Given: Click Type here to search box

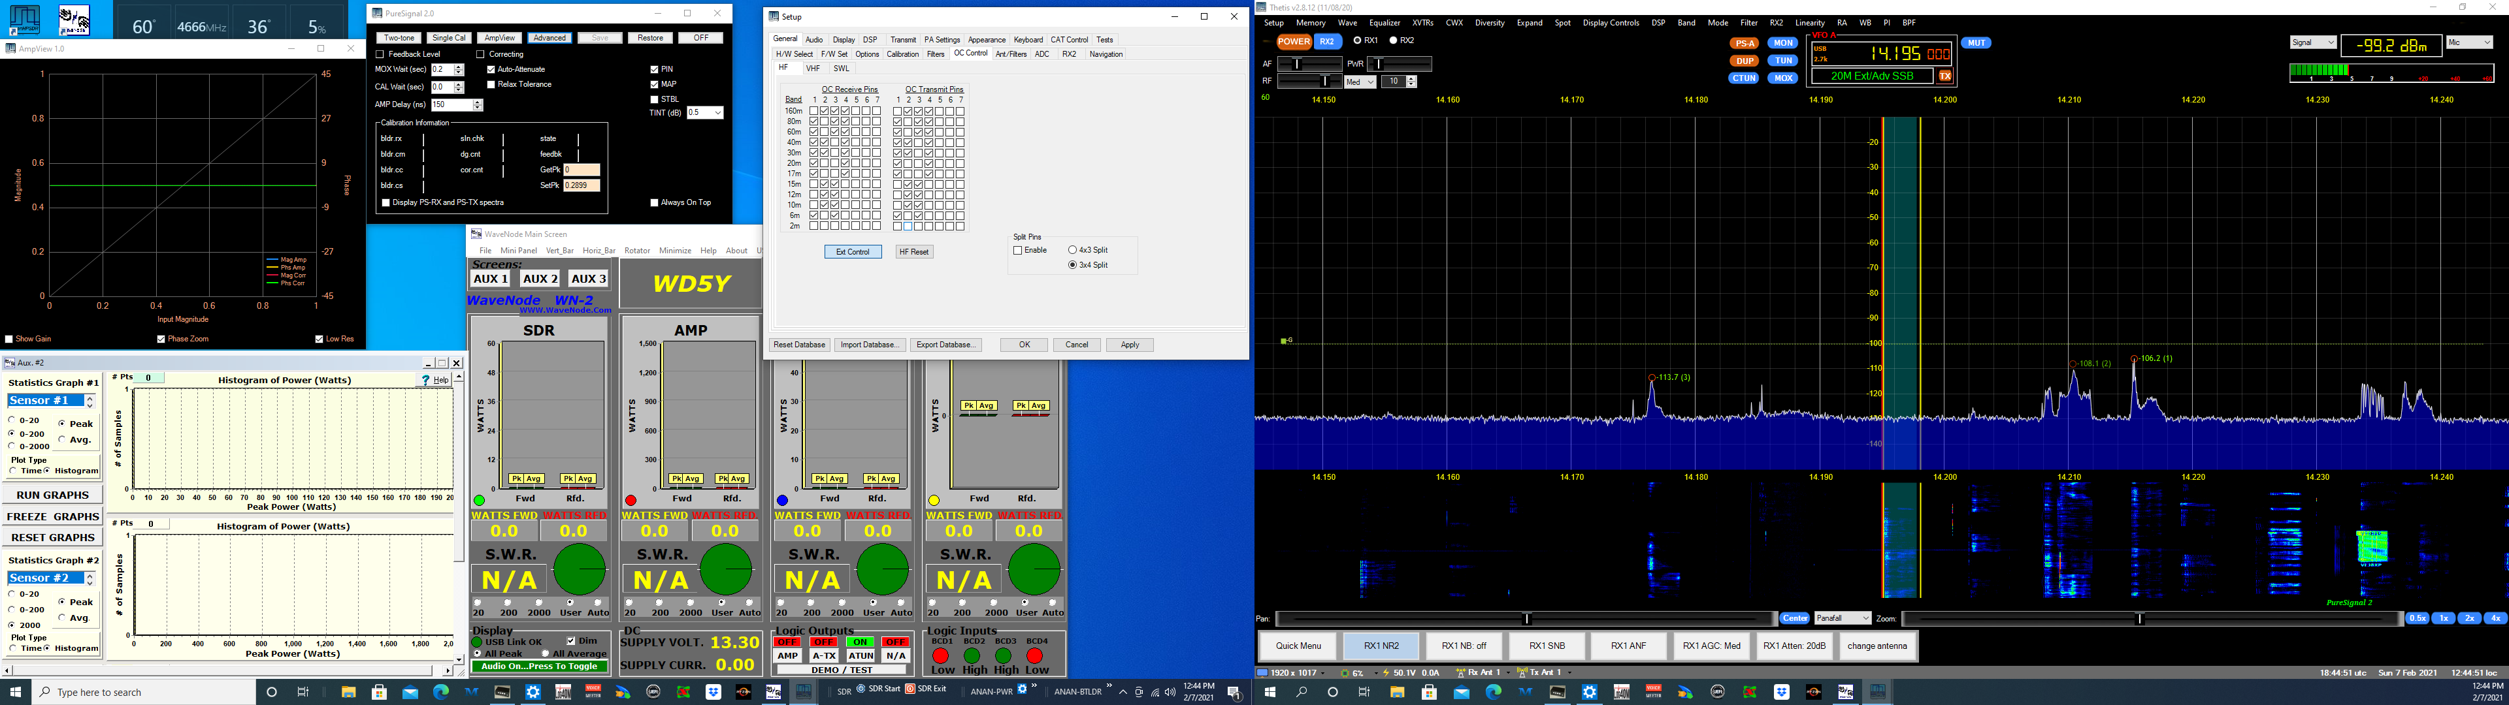Looking at the screenshot, I should click(x=143, y=693).
